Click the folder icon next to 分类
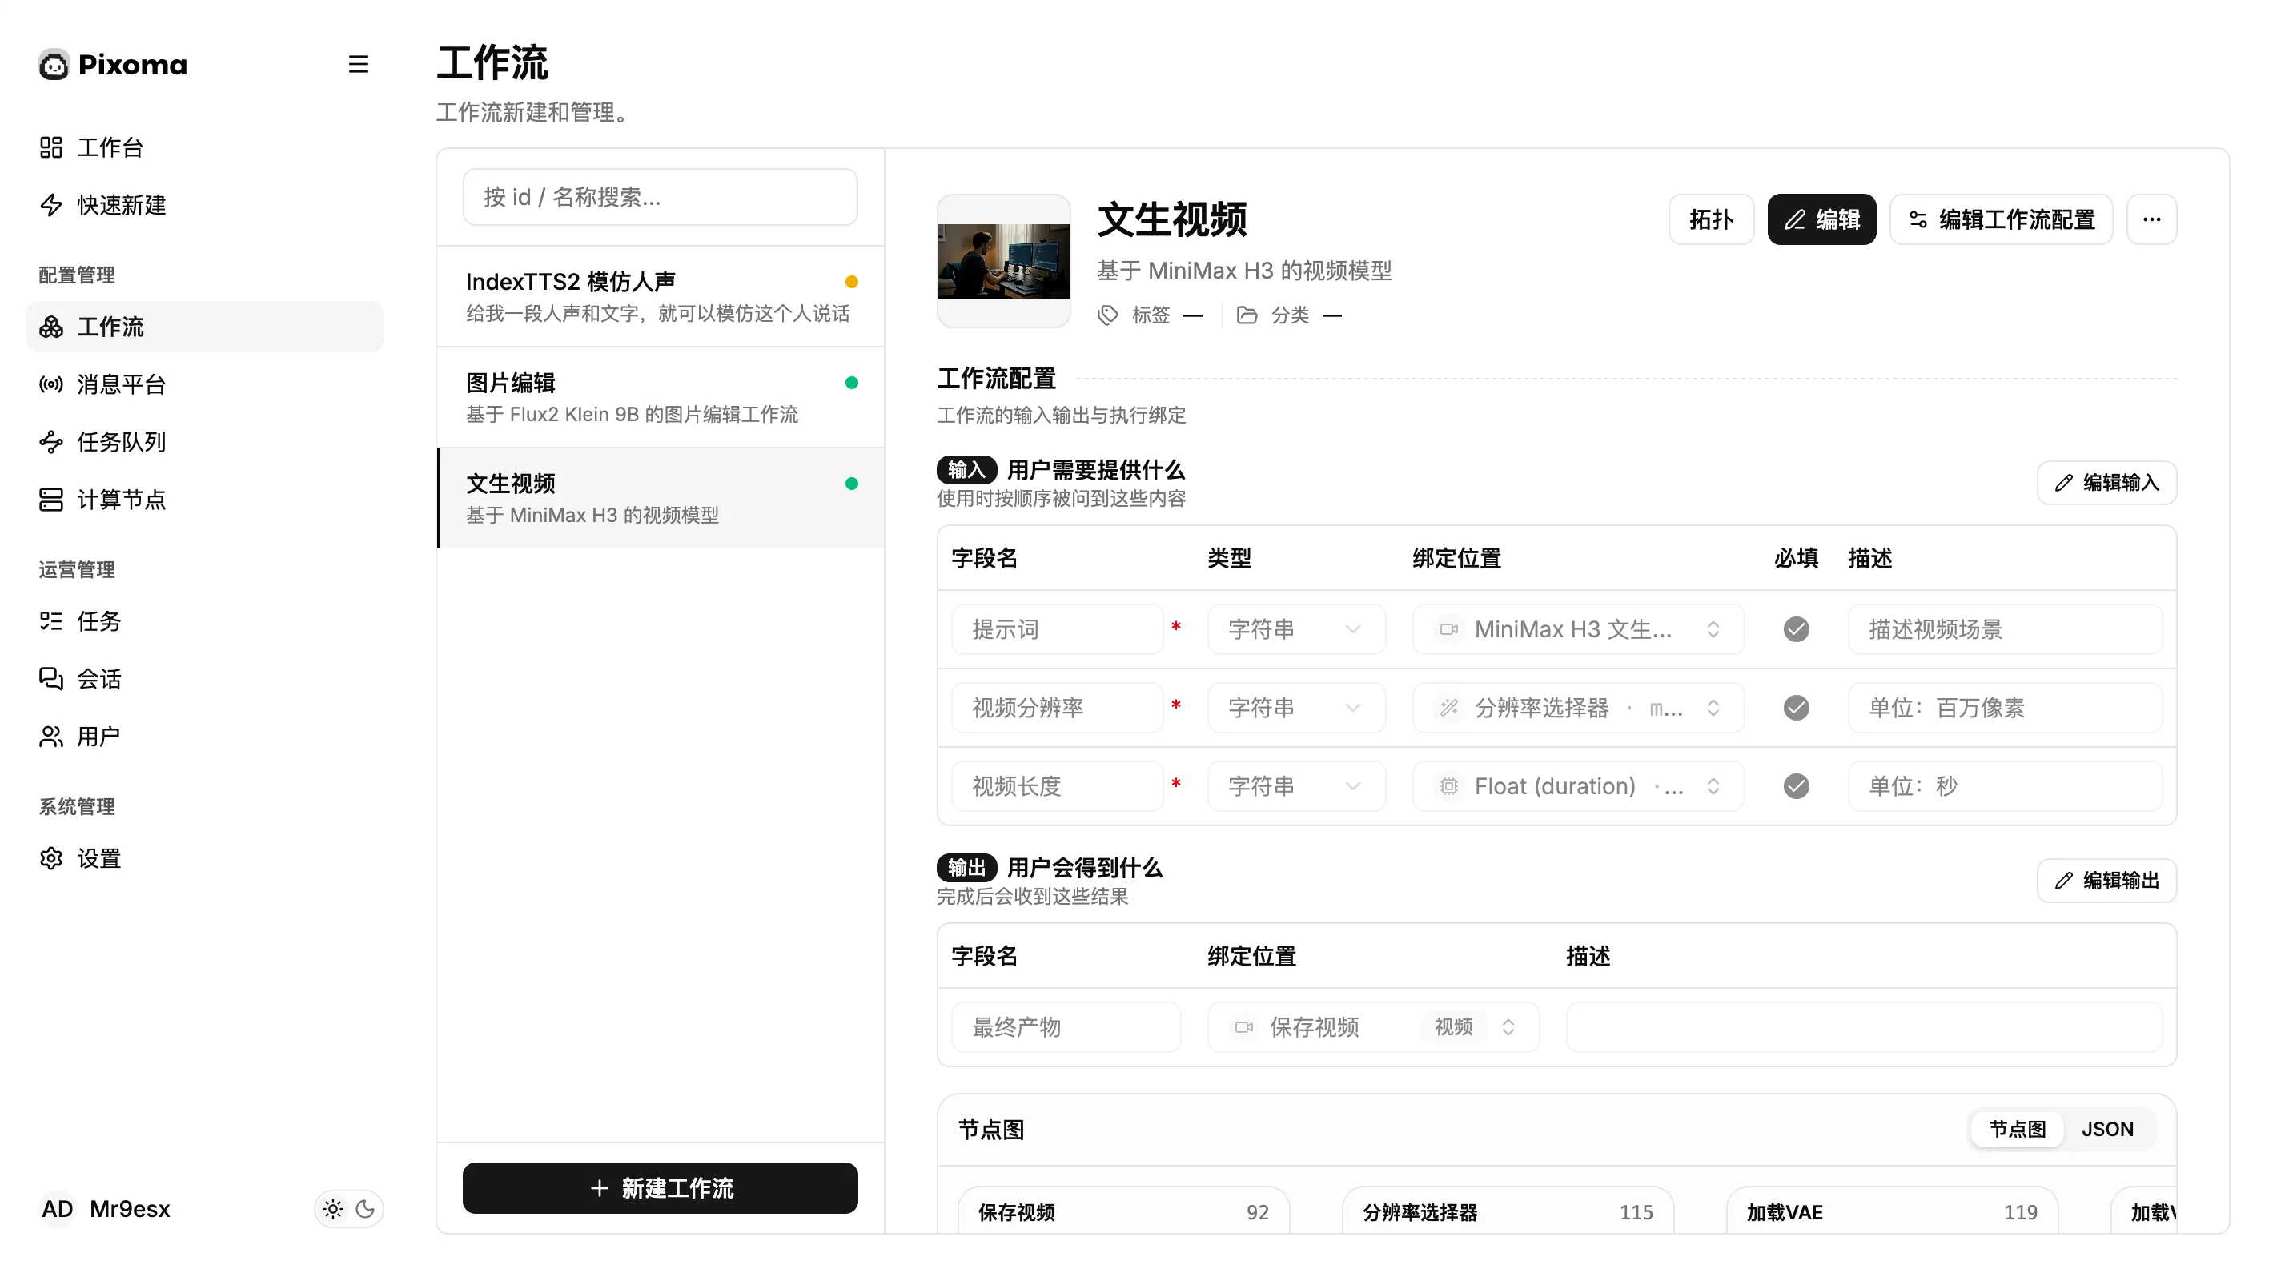 [1247, 315]
